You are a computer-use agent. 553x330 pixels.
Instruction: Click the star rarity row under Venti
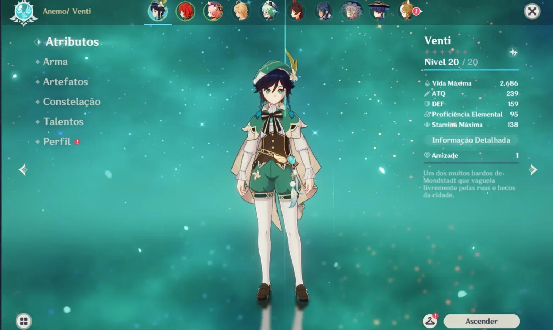point(446,52)
